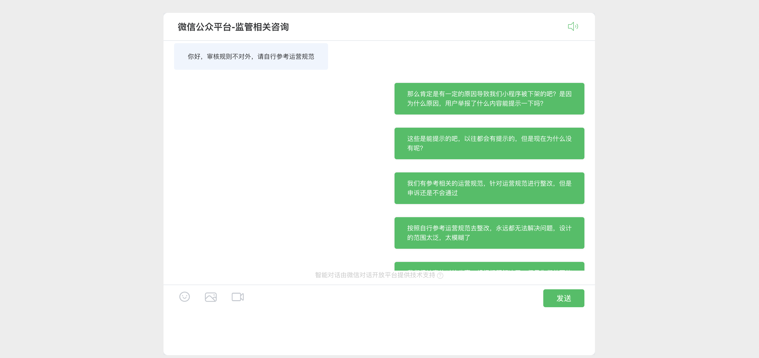Click the text 请自行参考运营规范 in gray bubble
Viewport: 759px width, 358px height.
pyautogui.click(x=286, y=57)
